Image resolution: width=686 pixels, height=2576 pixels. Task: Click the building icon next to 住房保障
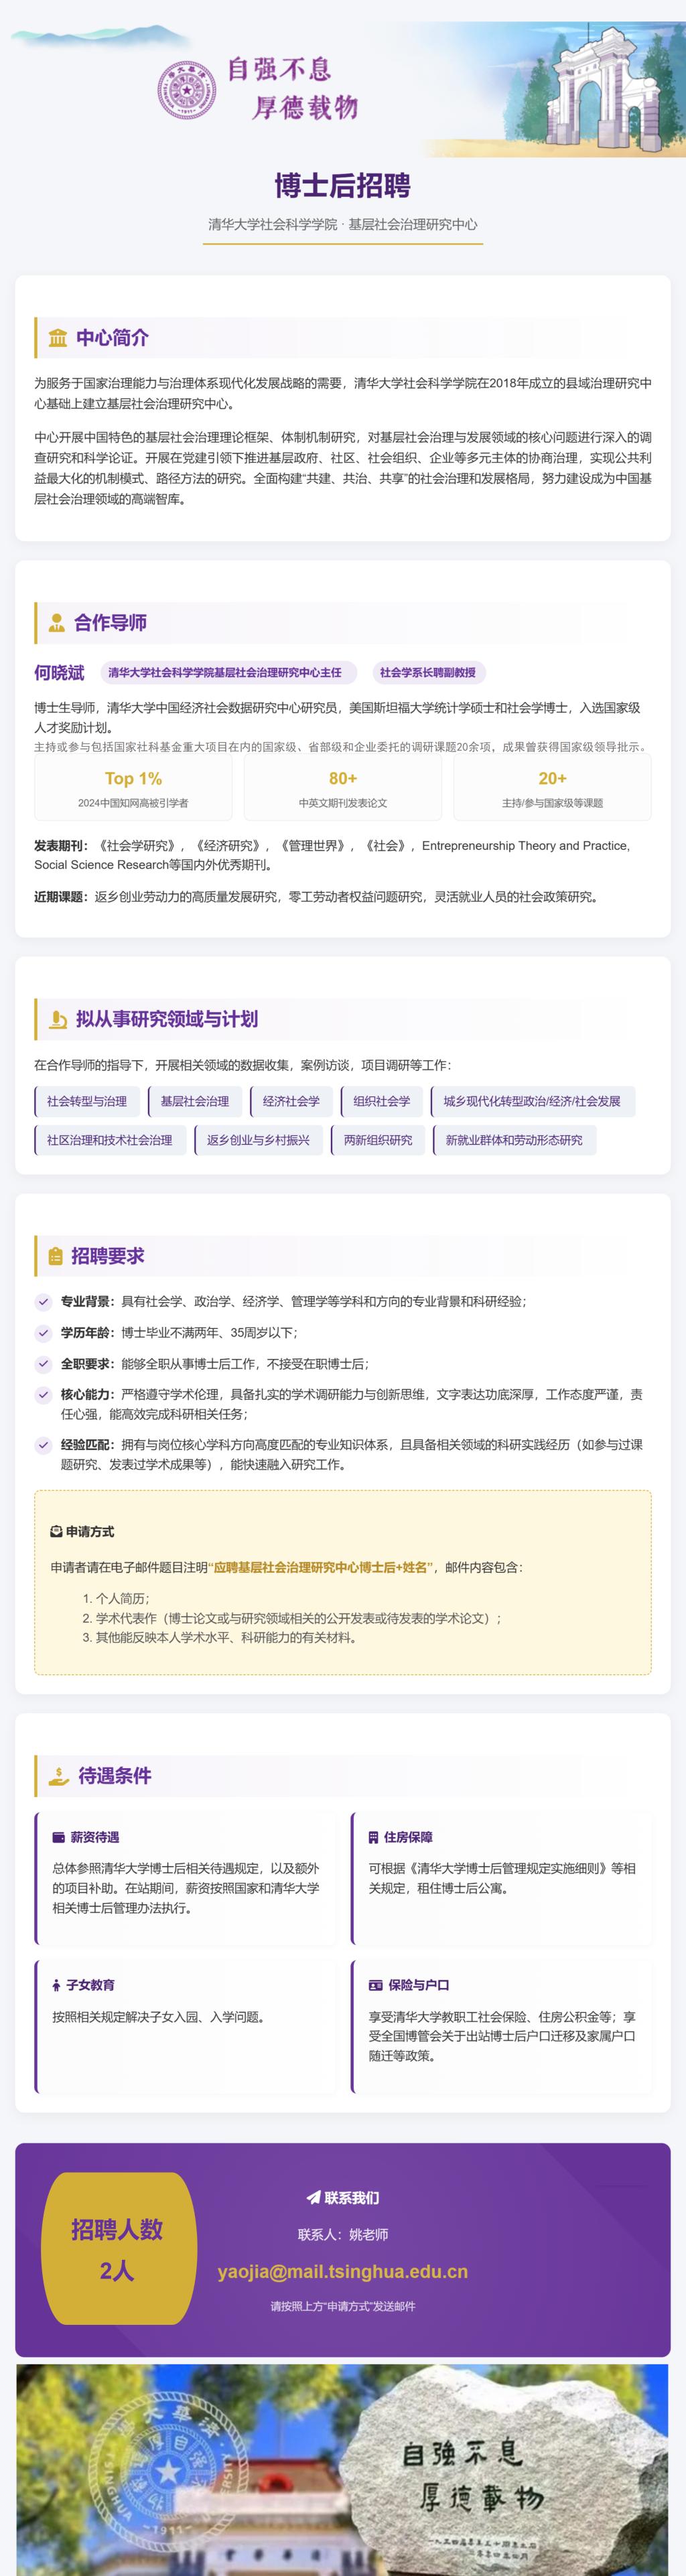tap(373, 1837)
